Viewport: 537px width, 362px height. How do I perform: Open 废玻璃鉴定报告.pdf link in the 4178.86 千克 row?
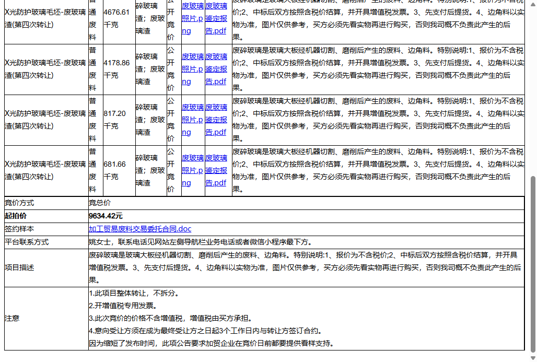point(216,69)
